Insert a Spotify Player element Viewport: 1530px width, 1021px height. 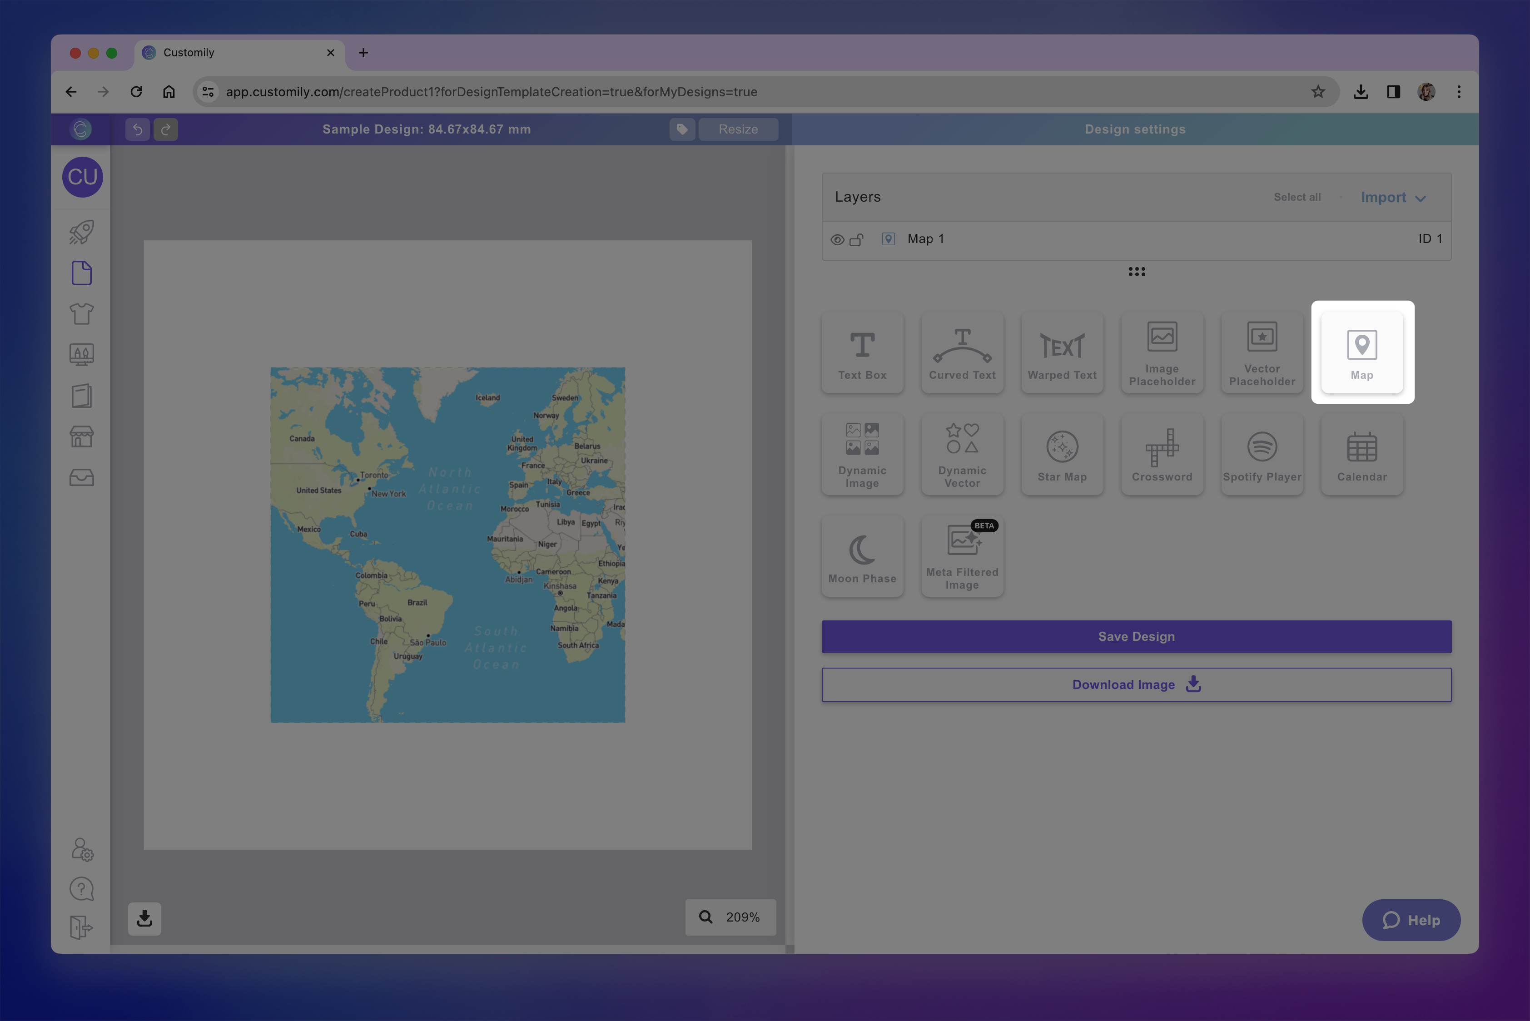tap(1262, 454)
